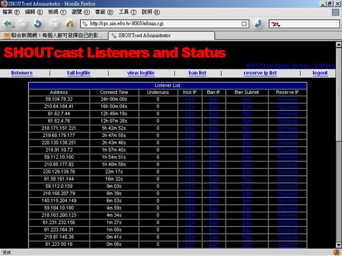Click the Listener List table title
This screenshot has width=342, height=256.
(x=168, y=85)
